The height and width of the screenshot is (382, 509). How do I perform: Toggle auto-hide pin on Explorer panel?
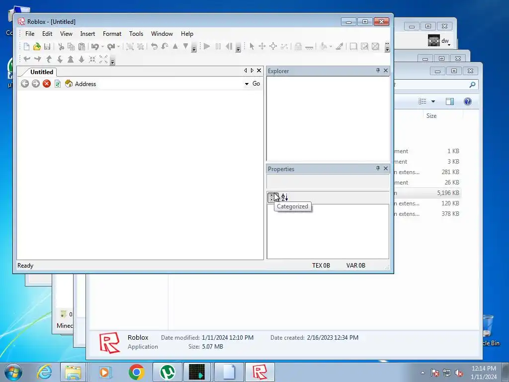(378, 71)
